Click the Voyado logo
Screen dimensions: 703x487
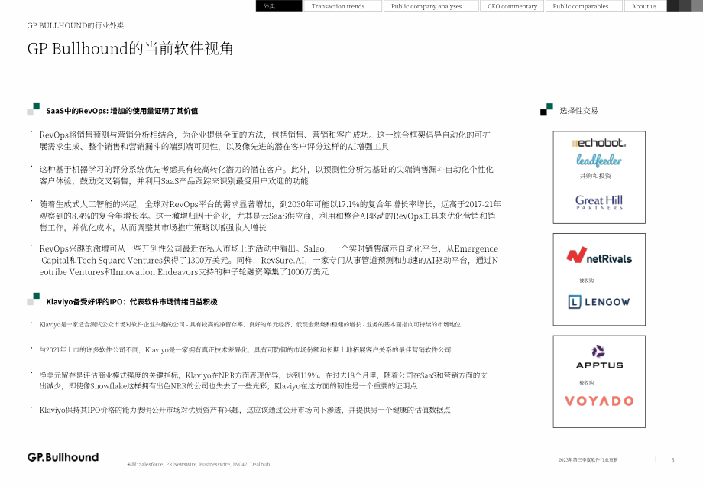point(599,401)
